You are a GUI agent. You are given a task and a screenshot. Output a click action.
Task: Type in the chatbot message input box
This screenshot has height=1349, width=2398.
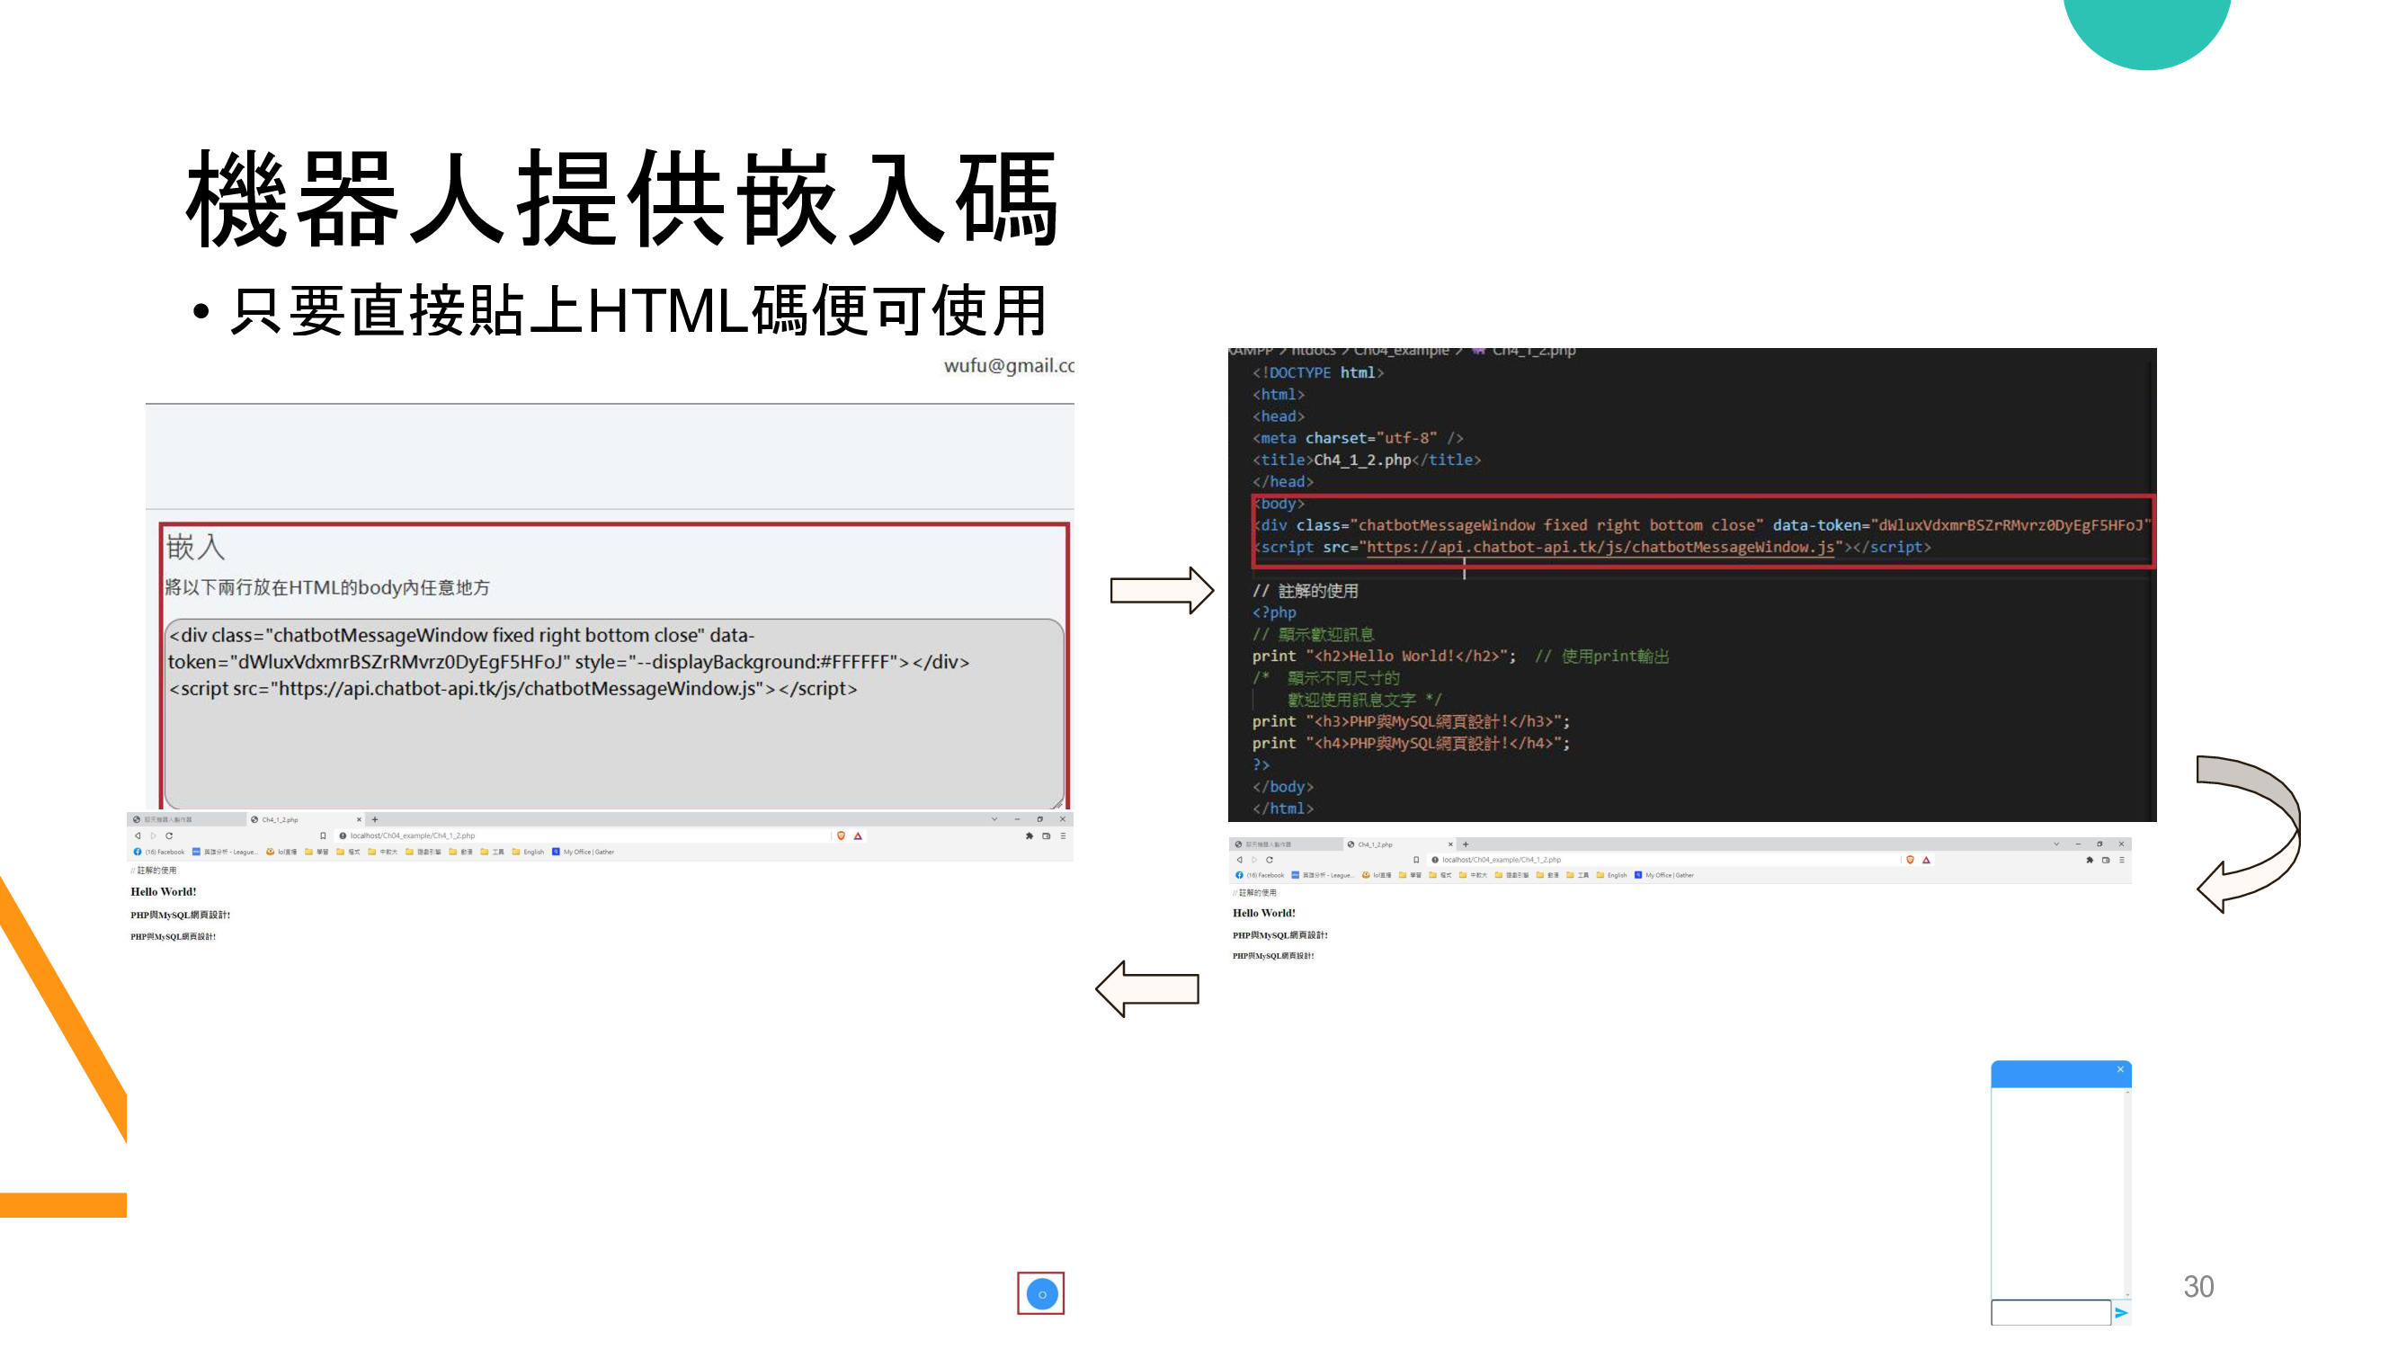2050,1313
